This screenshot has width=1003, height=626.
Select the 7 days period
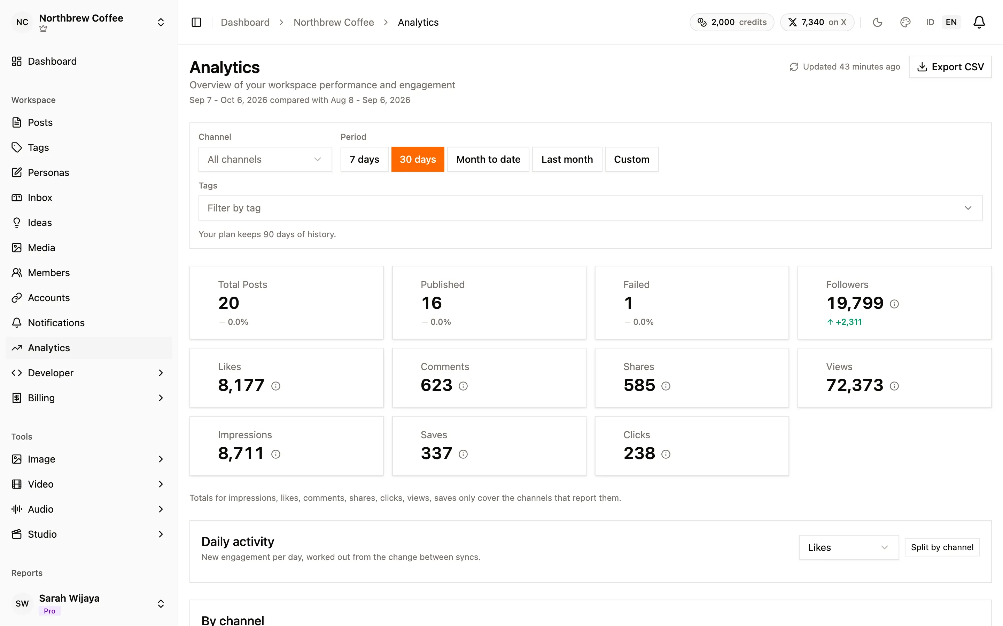364,159
